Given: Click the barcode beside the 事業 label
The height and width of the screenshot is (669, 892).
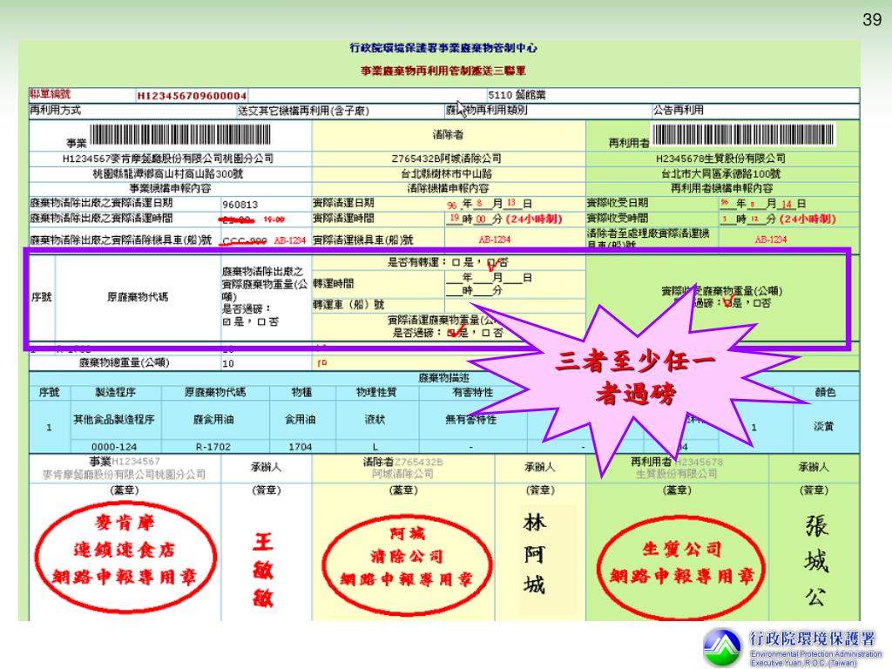Looking at the screenshot, I should coord(179,135).
